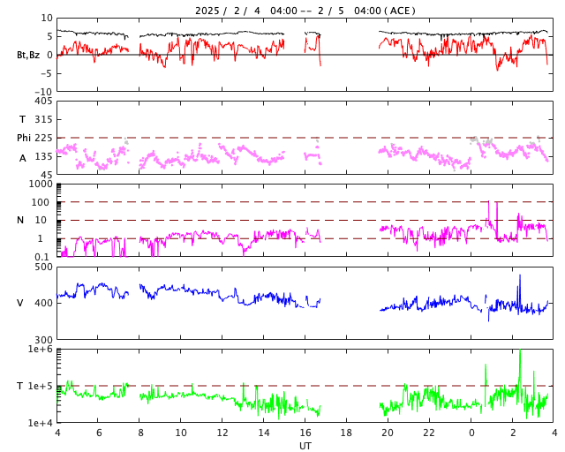
Task: Click the "Bt,Bz" axis label
Action: coord(28,55)
